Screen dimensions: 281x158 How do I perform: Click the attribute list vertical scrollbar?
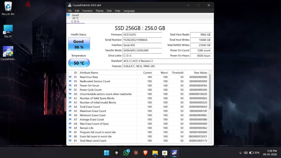coord(210,91)
